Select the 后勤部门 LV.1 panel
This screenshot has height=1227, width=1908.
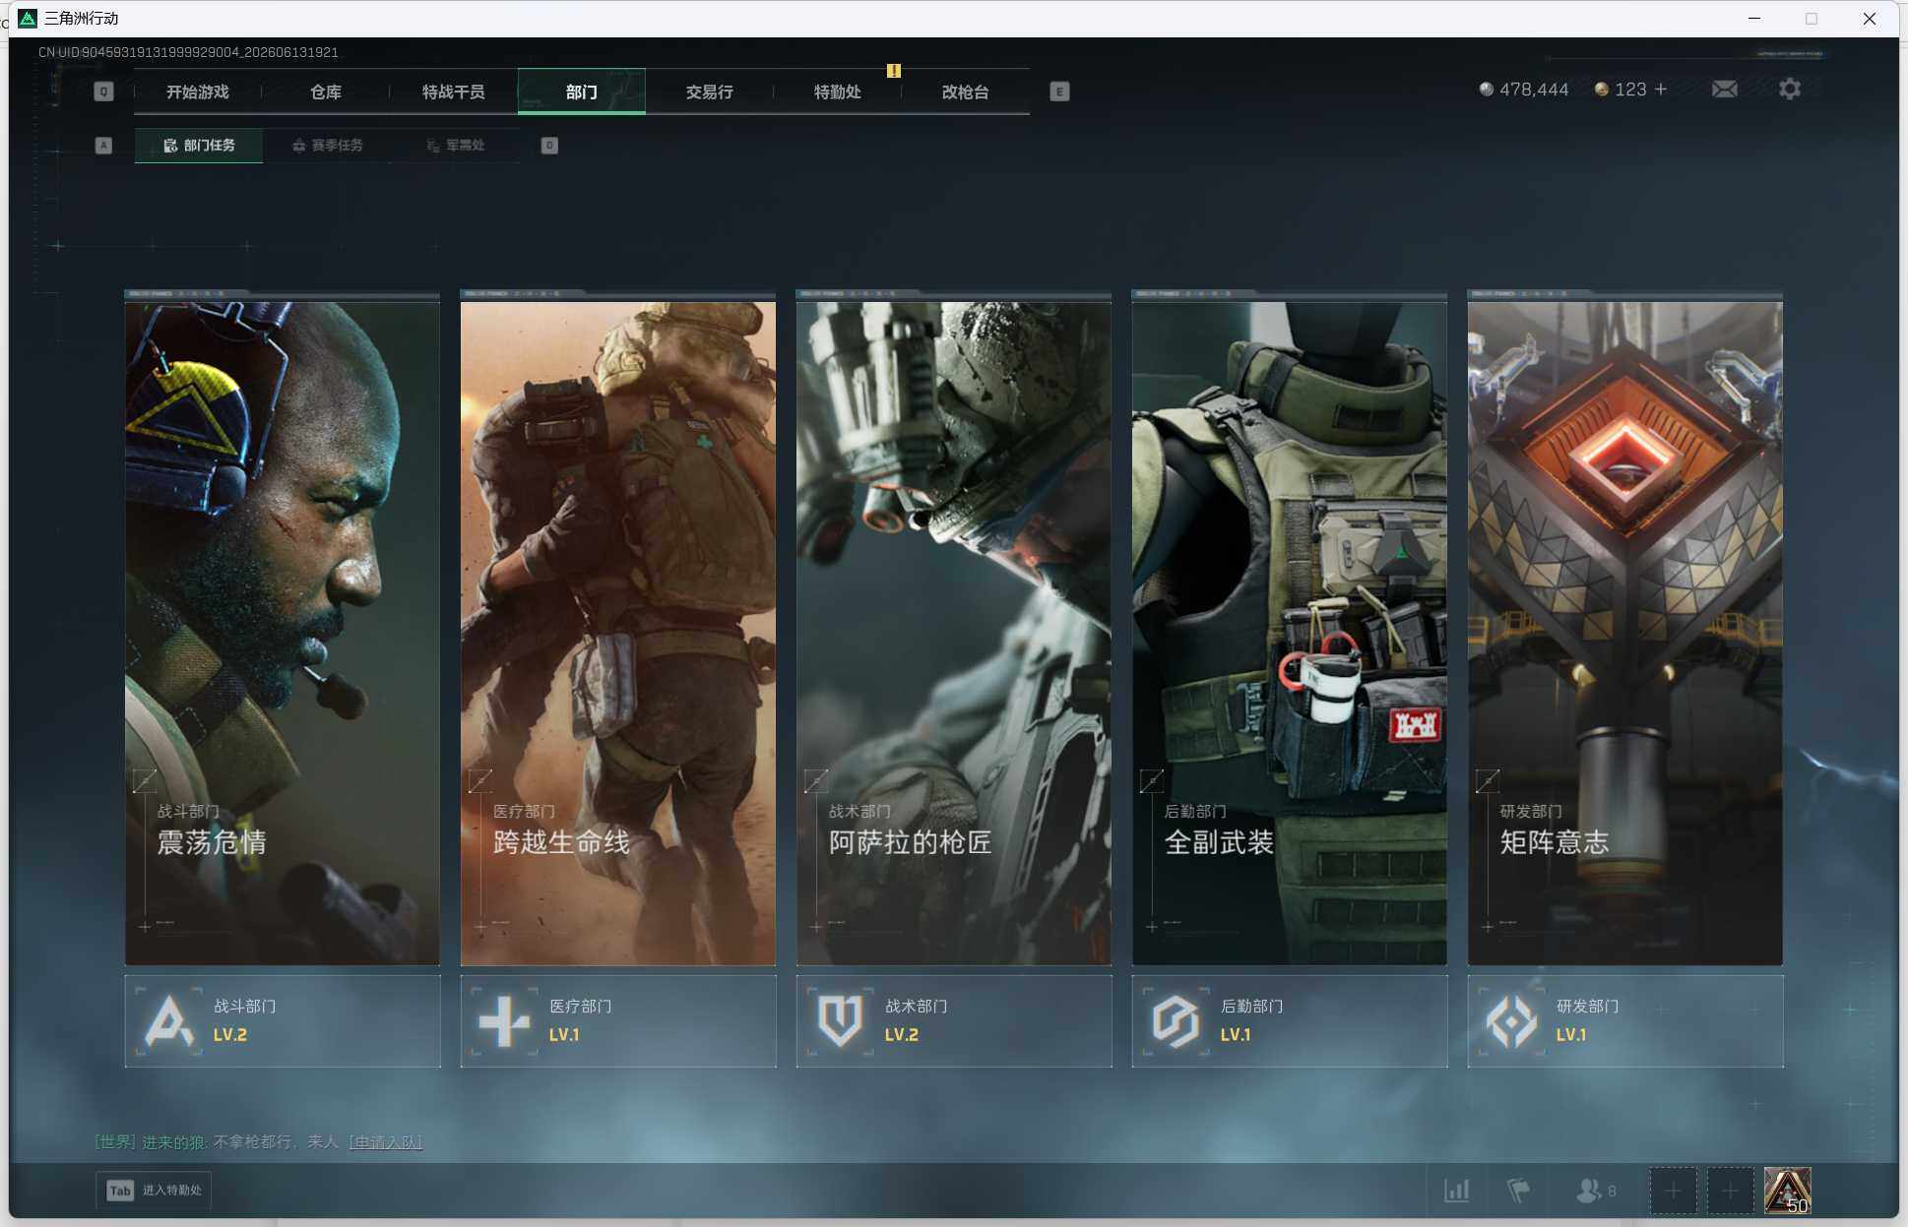pos(1290,1021)
